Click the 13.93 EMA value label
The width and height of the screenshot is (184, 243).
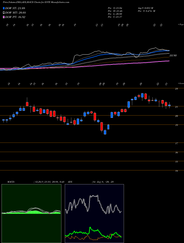tap(173, 56)
